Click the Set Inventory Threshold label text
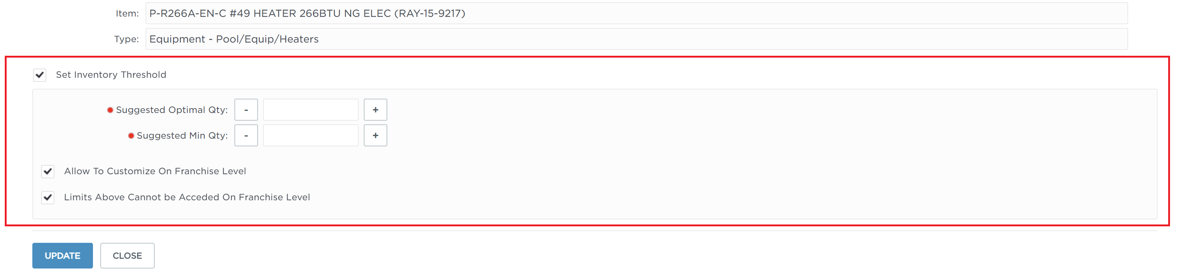The width and height of the screenshot is (1195, 274). (111, 74)
